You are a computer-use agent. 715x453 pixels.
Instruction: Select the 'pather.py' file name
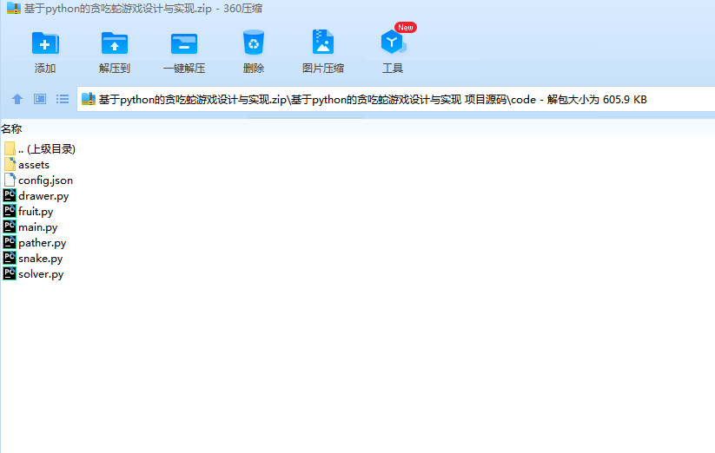[x=43, y=243]
